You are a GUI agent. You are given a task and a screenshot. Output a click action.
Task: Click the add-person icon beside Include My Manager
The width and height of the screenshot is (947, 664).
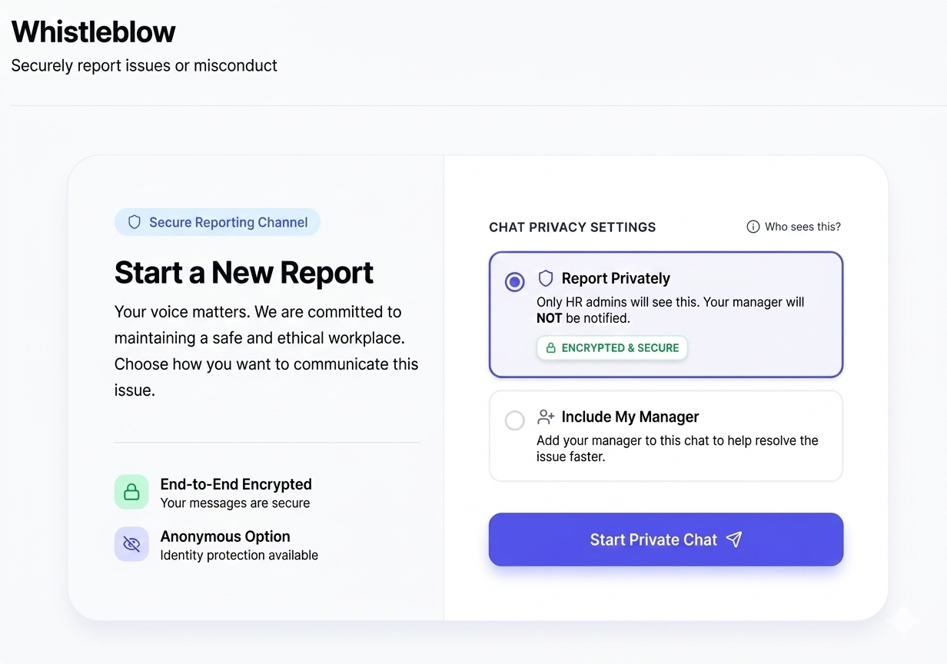tap(546, 417)
